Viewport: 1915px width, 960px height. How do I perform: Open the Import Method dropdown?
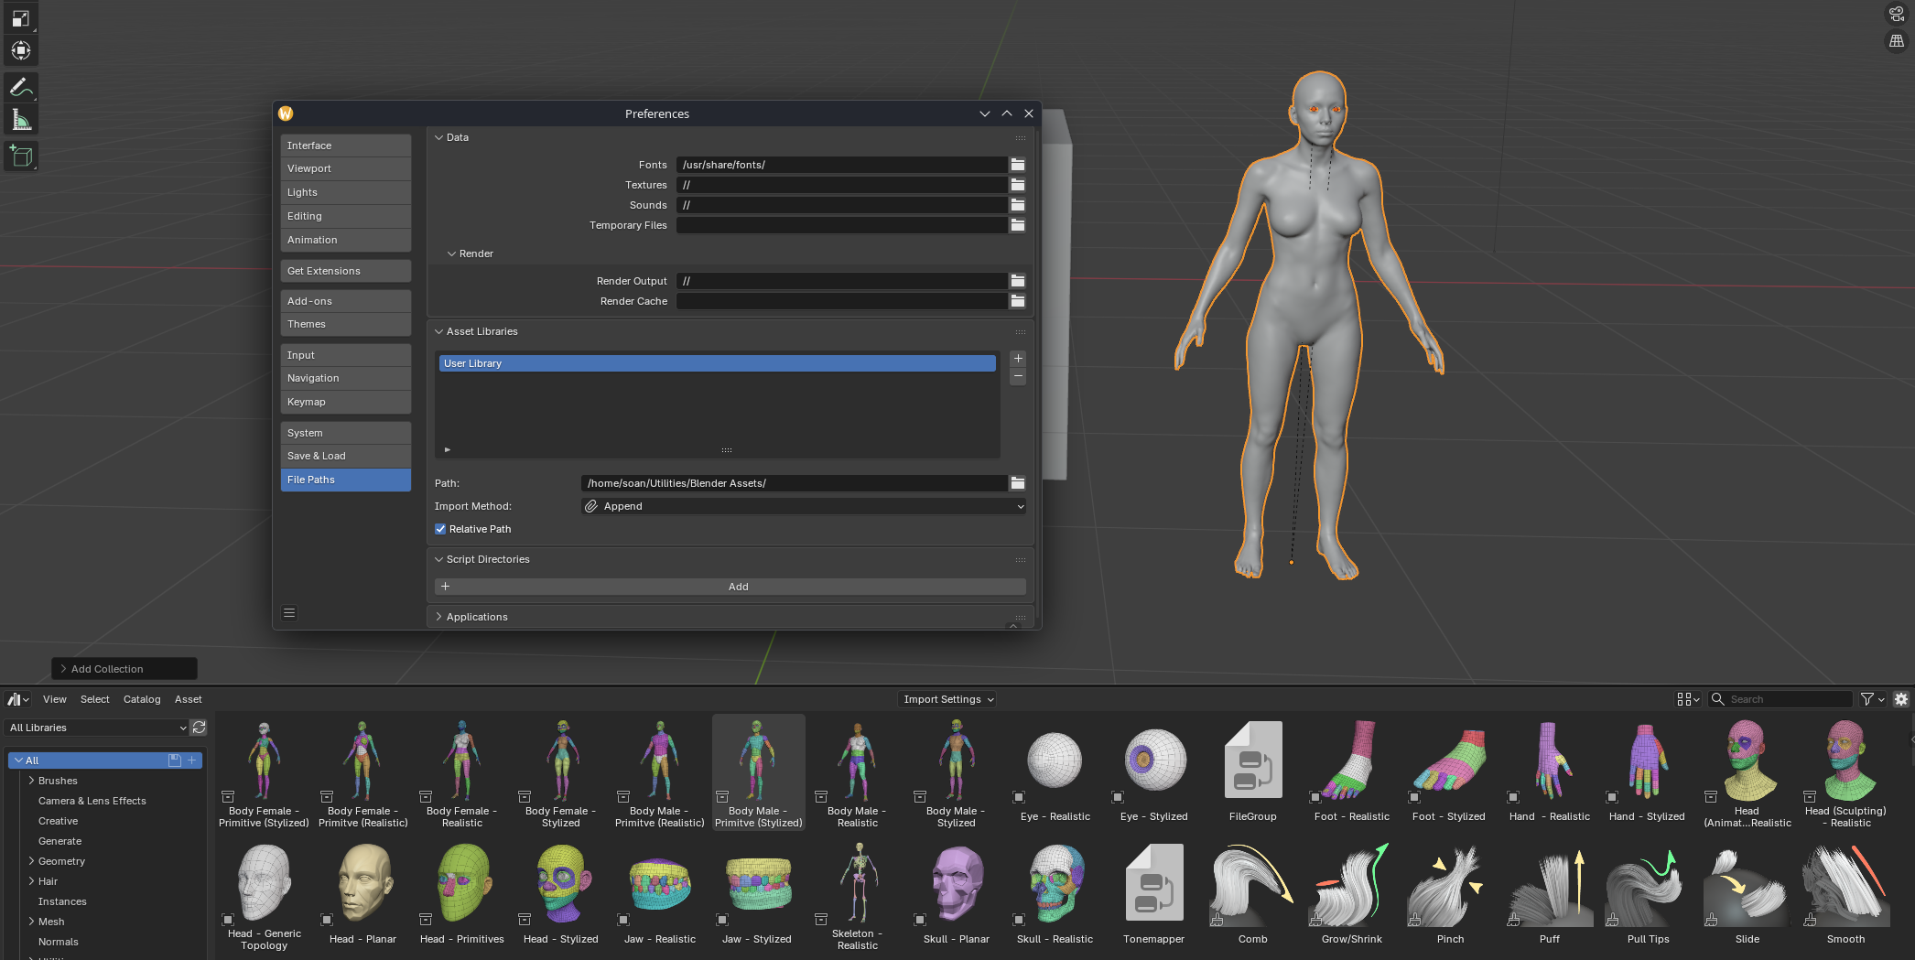click(x=803, y=506)
